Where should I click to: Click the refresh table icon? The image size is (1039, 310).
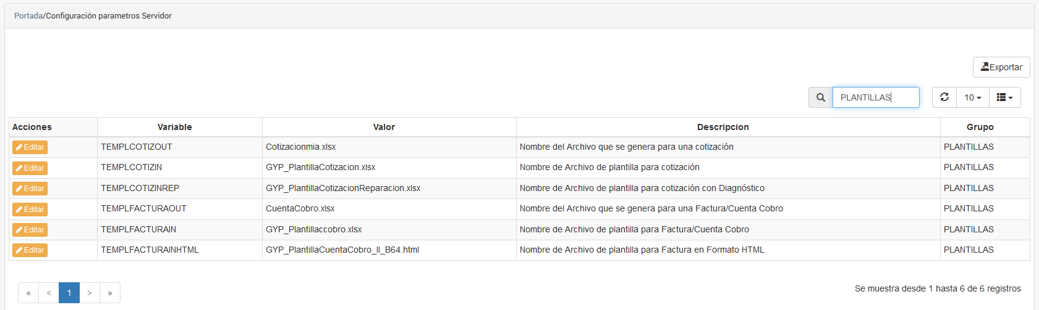(944, 97)
